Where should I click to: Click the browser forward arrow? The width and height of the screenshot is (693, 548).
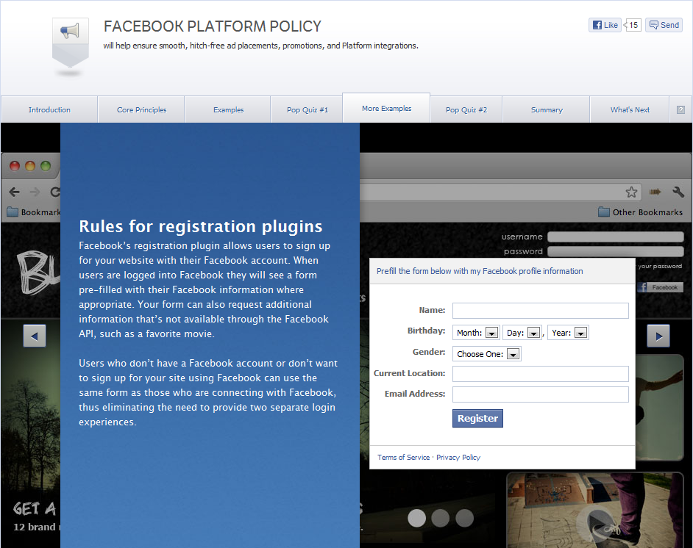pos(35,192)
